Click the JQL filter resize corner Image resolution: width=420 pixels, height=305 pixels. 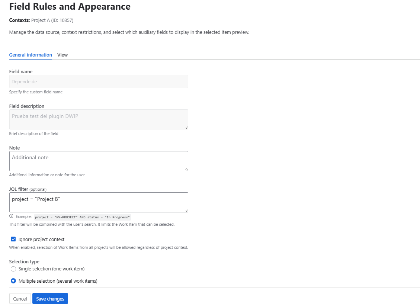click(x=186, y=210)
